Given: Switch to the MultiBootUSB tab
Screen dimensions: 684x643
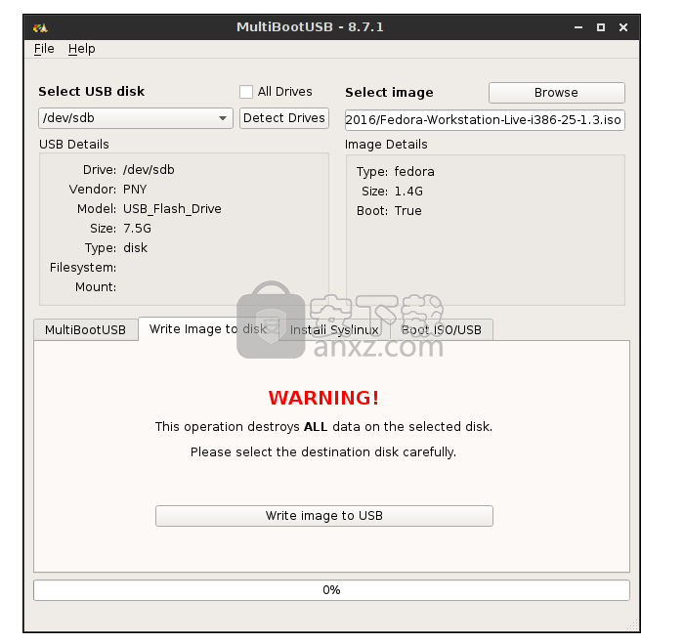Looking at the screenshot, I should tap(85, 330).
